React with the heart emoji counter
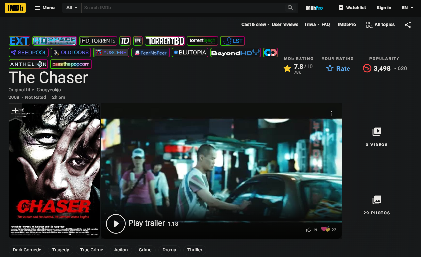The width and height of the screenshot is (421, 257). pyautogui.click(x=329, y=230)
